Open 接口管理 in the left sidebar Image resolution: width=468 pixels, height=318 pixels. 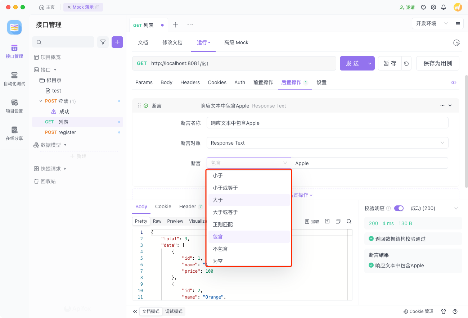[x=14, y=52]
